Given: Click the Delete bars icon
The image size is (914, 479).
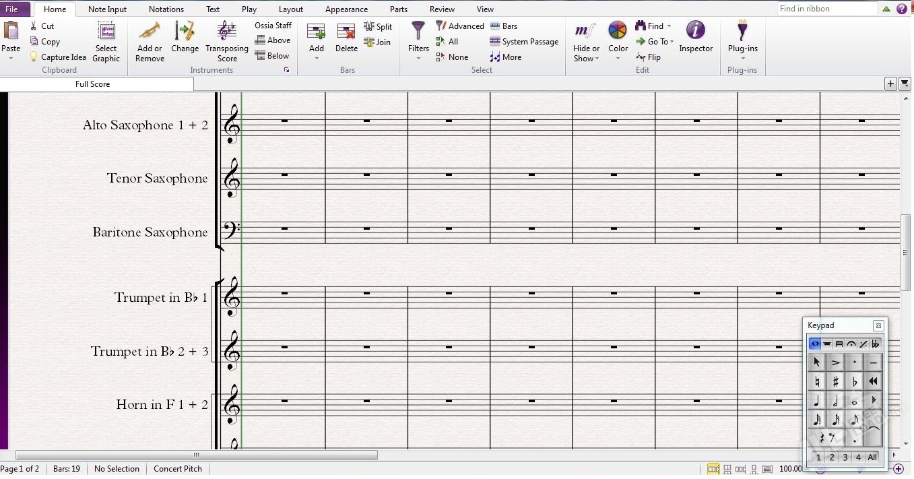Looking at the screenshot, I should tap(346, 32).
